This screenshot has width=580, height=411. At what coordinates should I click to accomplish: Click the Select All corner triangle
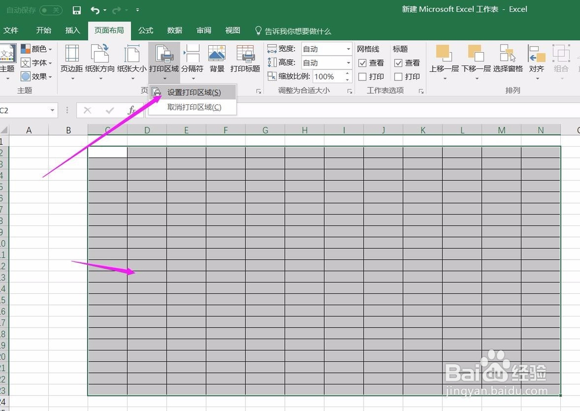tap(4, 130)
